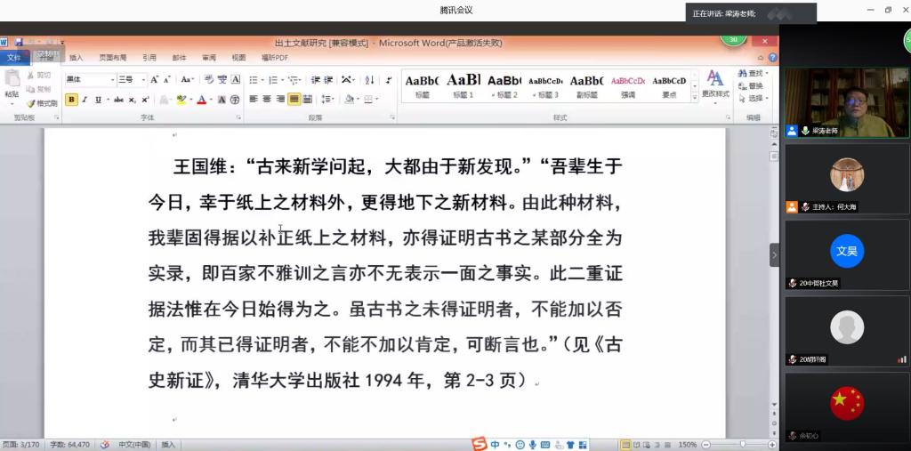This screenshot has height=451, width=911.
Task: Click the word count in status bar
Action: point(69,445)
